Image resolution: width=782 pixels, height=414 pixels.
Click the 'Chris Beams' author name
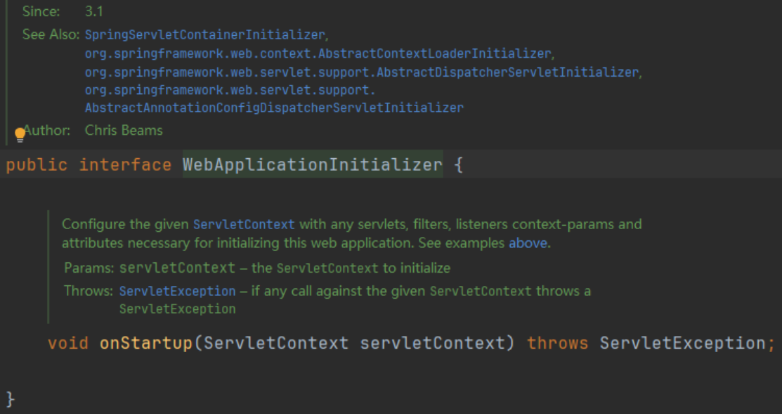click(x=124, y=131)
